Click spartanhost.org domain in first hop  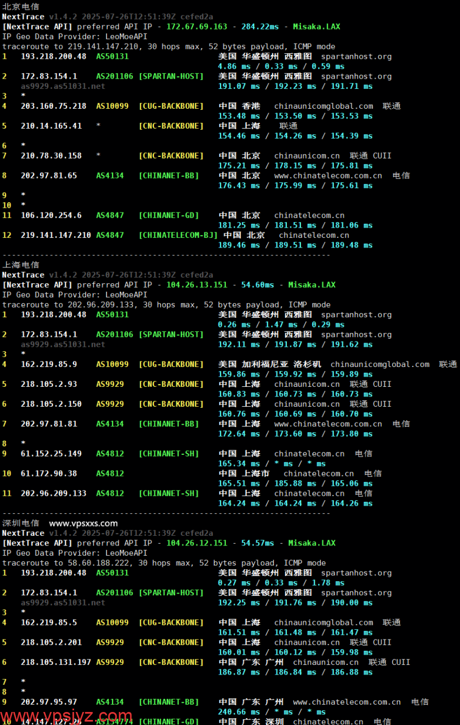point(356,56)
